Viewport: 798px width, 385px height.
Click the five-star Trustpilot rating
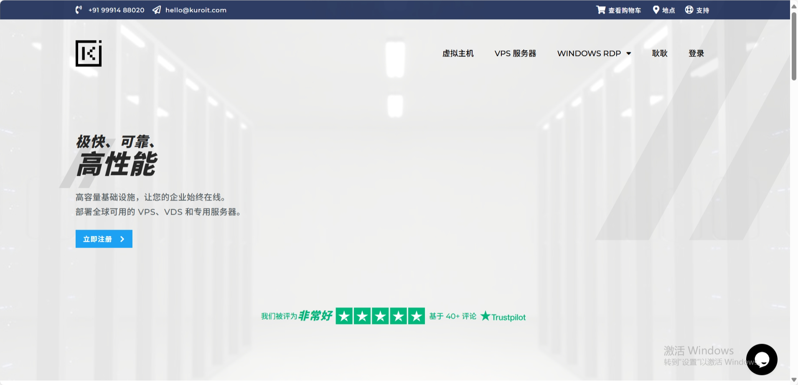pos(380,316)
